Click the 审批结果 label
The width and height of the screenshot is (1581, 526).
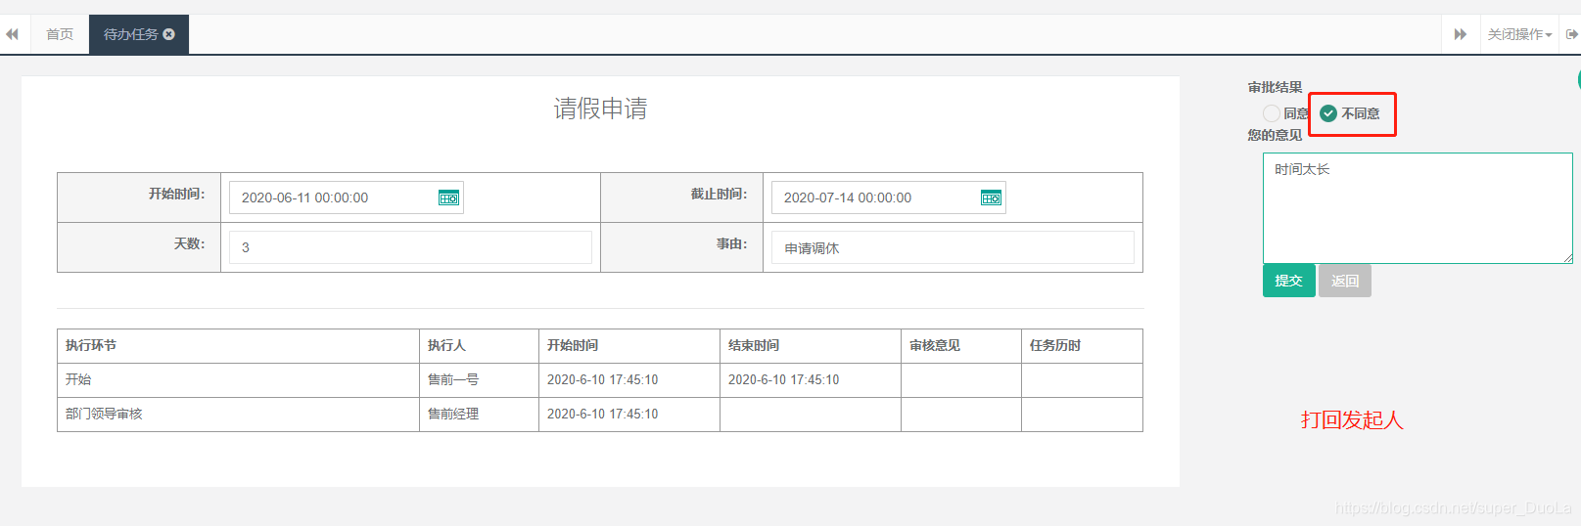coord(1275,88)
